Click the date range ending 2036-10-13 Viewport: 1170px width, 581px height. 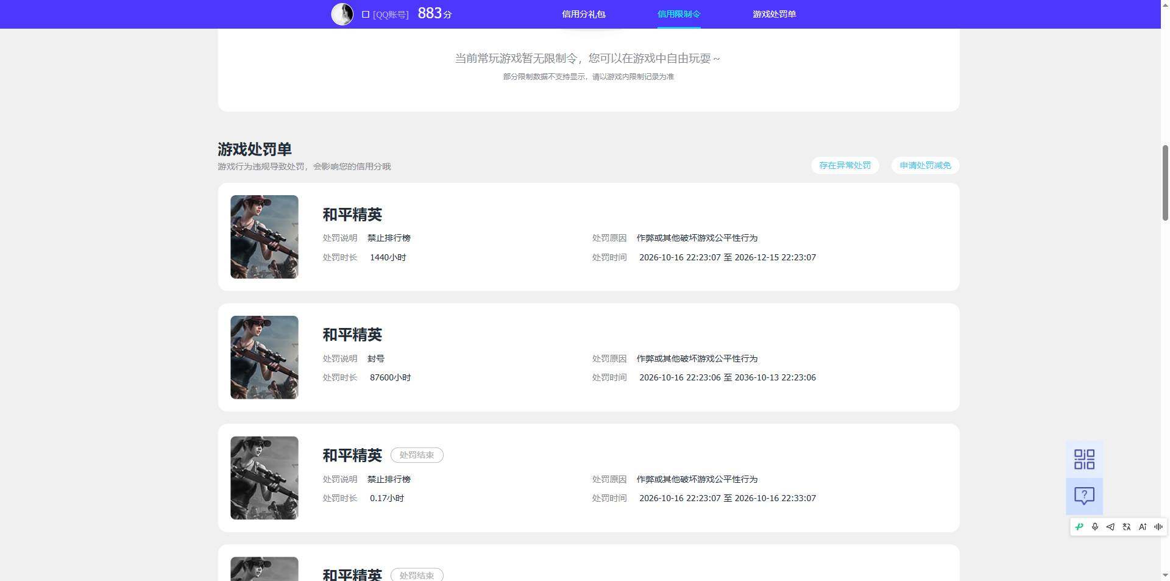[x=728, y=377]
